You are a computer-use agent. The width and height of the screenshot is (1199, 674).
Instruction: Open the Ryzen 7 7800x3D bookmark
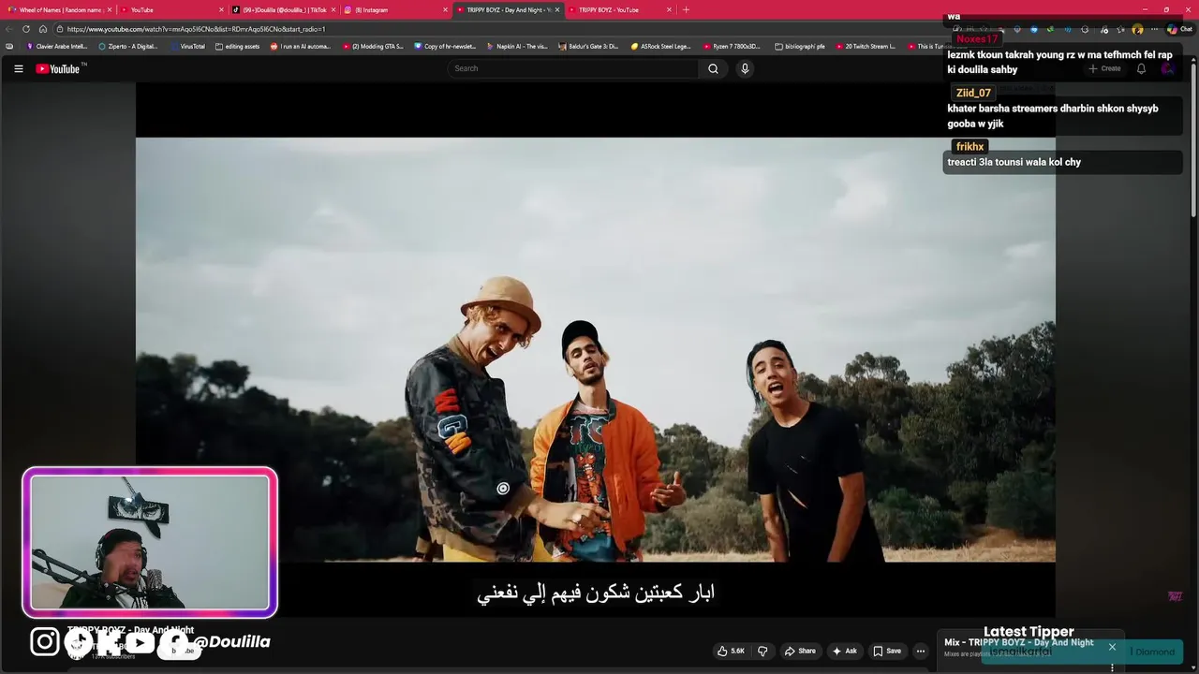click(x=732, y=46)
